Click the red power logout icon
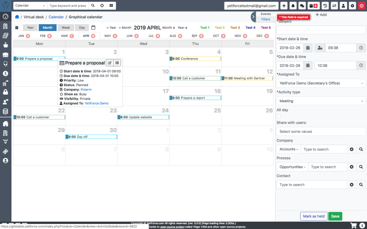 pyautogui.click(x=361, y=5)
